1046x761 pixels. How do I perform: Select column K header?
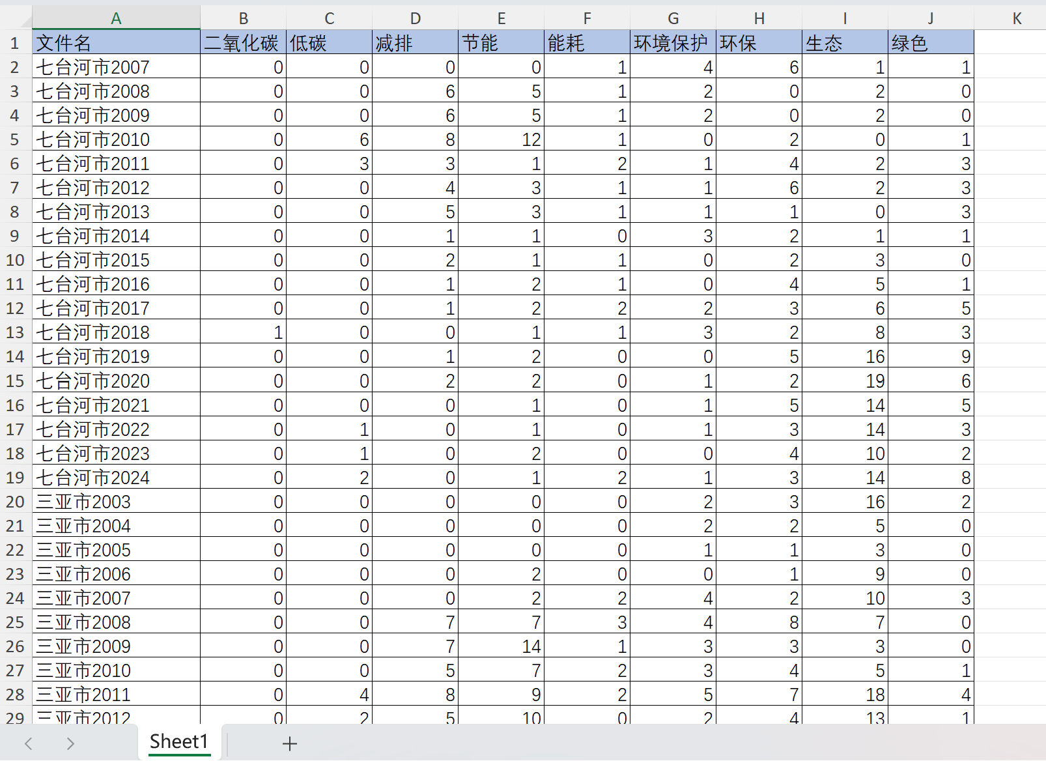[x=1017, y=18]
